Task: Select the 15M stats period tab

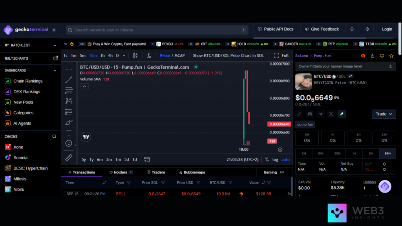Action: pos(320,153)
